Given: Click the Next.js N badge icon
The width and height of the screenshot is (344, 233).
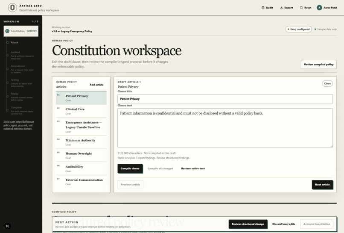Looking at the screenshot, I should [8, 226].
